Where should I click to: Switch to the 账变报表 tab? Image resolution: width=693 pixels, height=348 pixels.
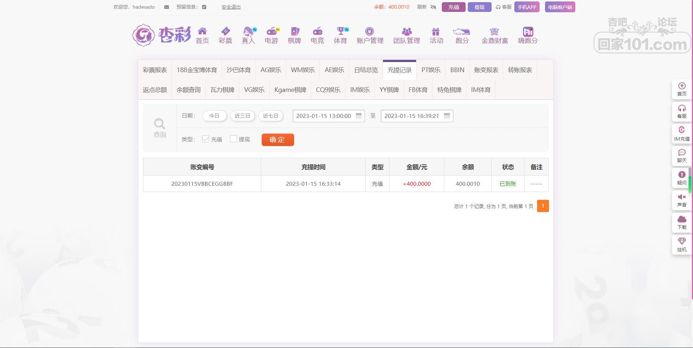coord(486,70)
